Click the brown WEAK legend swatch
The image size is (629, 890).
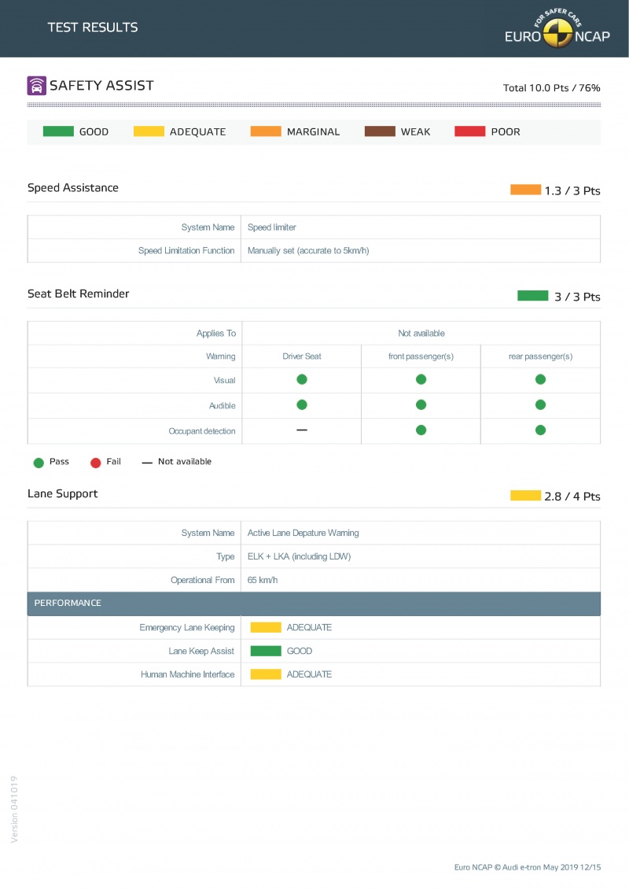click(380, 131)
